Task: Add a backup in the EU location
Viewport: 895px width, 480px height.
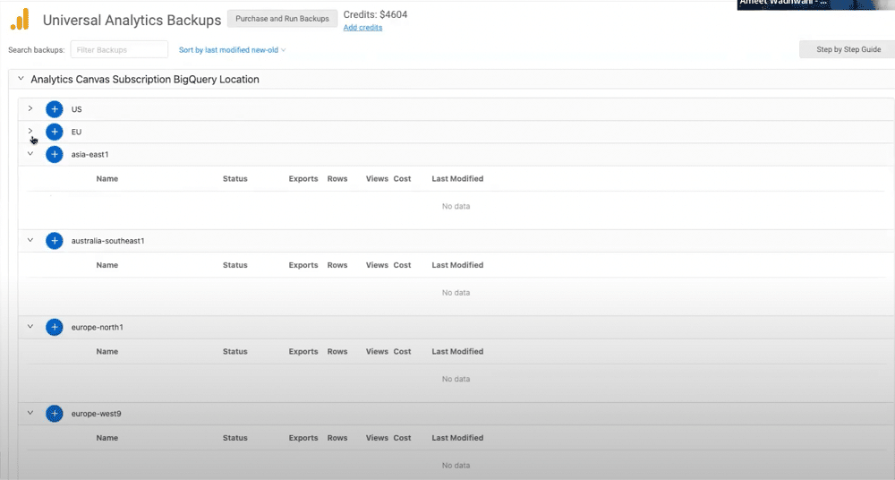Action: [55, 132]
